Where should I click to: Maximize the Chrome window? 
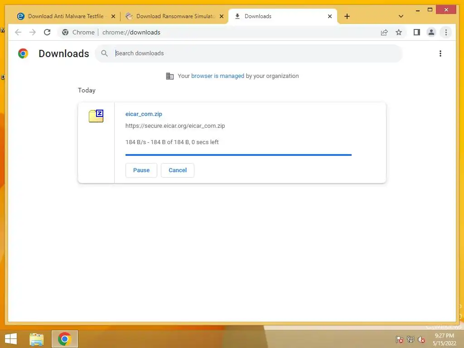pyautogui.click(x=430, y=10)
